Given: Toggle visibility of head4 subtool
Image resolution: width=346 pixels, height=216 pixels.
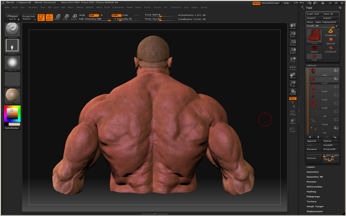Looking at the screenshot, I should pyautogui.click(x=336, y=87).
